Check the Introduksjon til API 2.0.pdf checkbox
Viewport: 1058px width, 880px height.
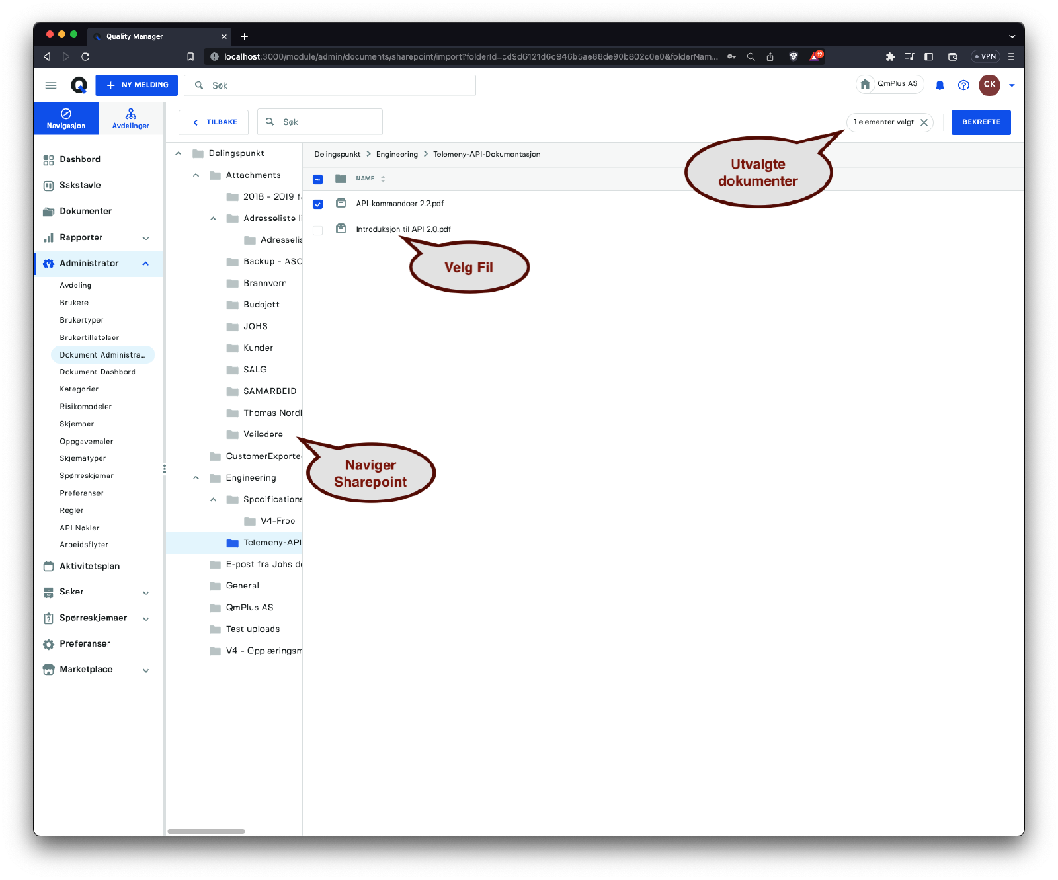coord(318,230)
